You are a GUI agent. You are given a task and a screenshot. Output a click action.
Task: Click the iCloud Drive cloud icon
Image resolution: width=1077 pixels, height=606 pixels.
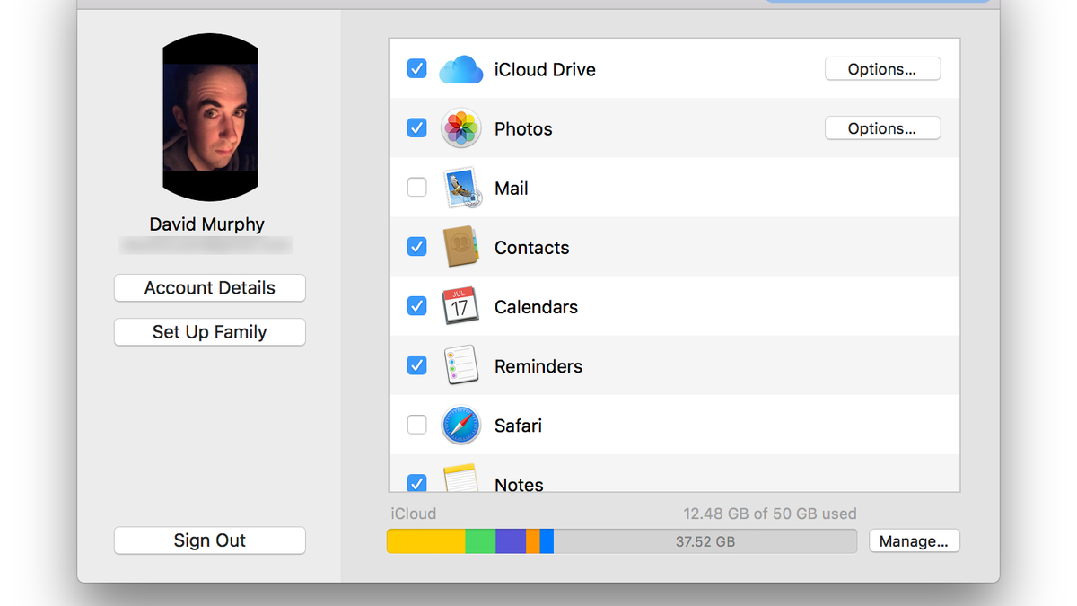click(461, 69)
